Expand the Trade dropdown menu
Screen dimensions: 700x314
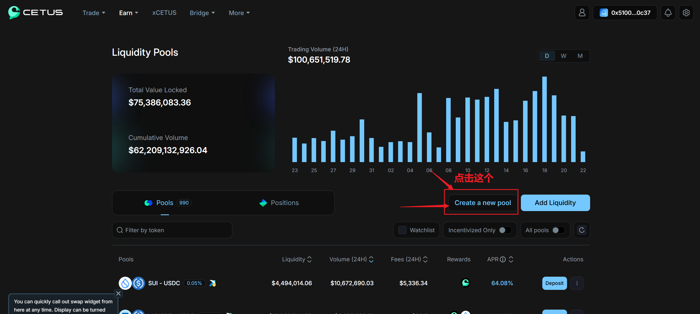tap(94, 13)
